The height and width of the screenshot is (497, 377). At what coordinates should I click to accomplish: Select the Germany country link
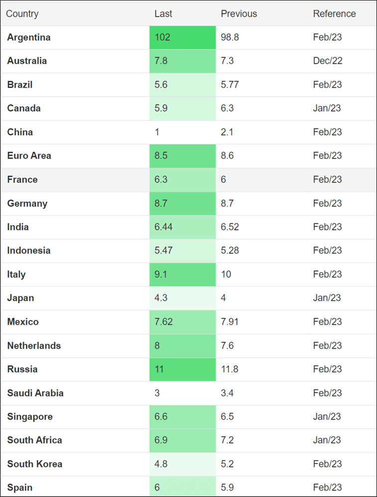pos(27,203)
